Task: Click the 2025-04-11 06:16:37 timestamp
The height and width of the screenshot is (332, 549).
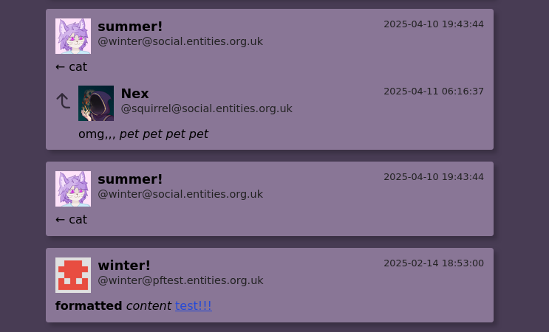Action: 434,91
